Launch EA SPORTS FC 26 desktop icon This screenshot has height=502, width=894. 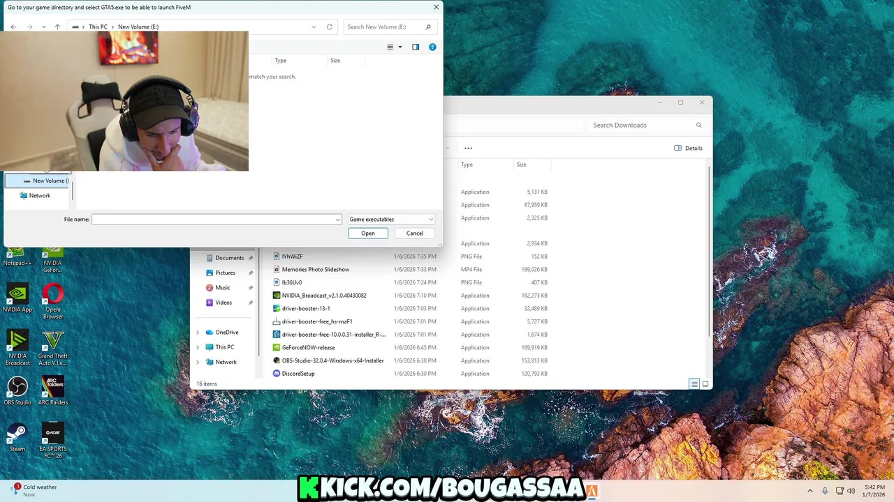53,440
